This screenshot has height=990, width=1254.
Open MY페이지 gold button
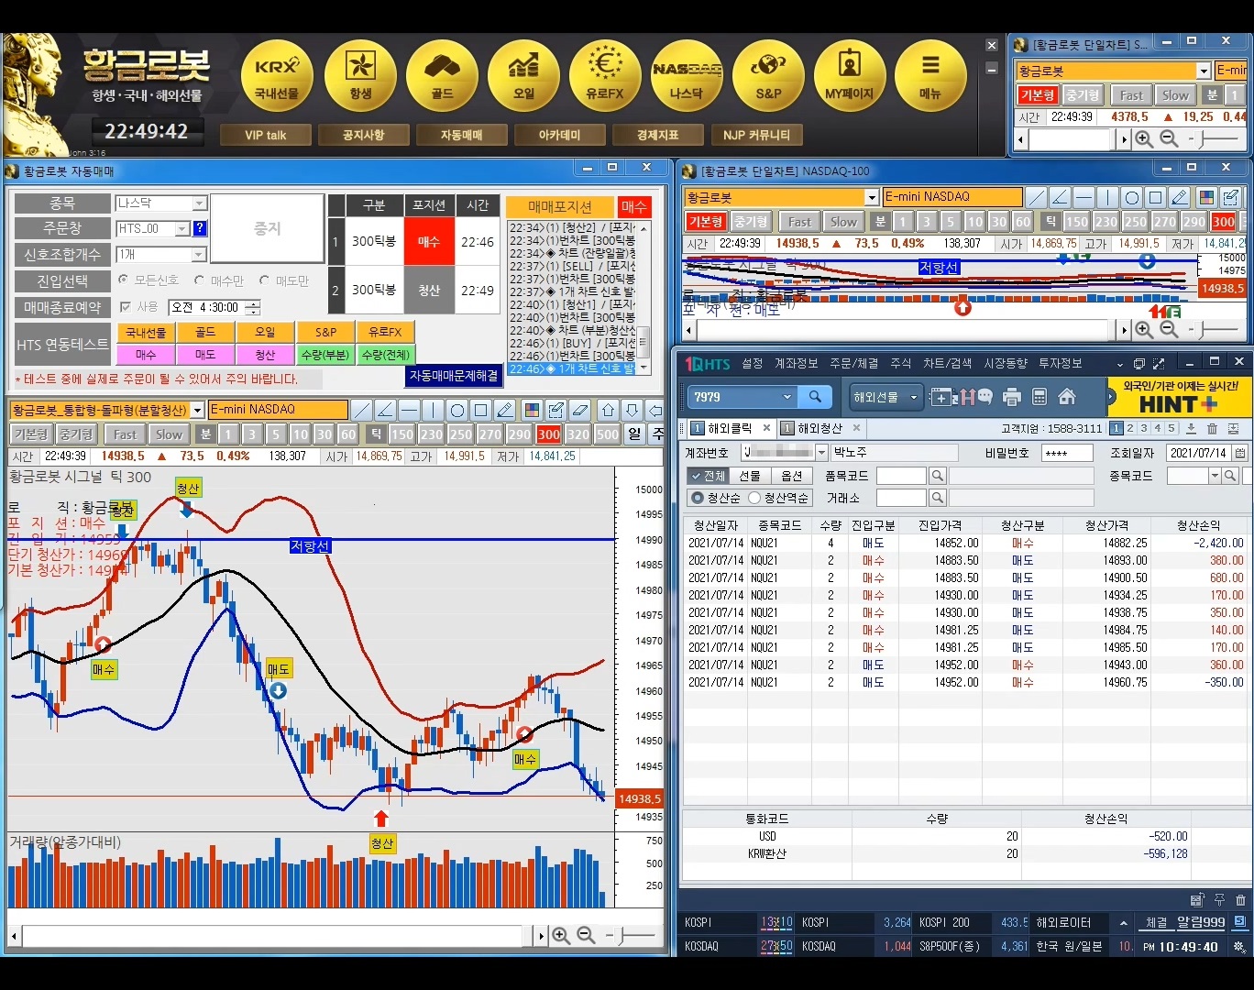pyautogui.click(x=850, y=76)
